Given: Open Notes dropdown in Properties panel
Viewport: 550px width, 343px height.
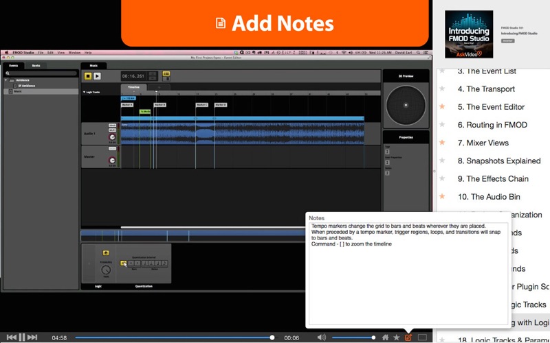Looking at the screenshot, I should (x=387, y=173).
